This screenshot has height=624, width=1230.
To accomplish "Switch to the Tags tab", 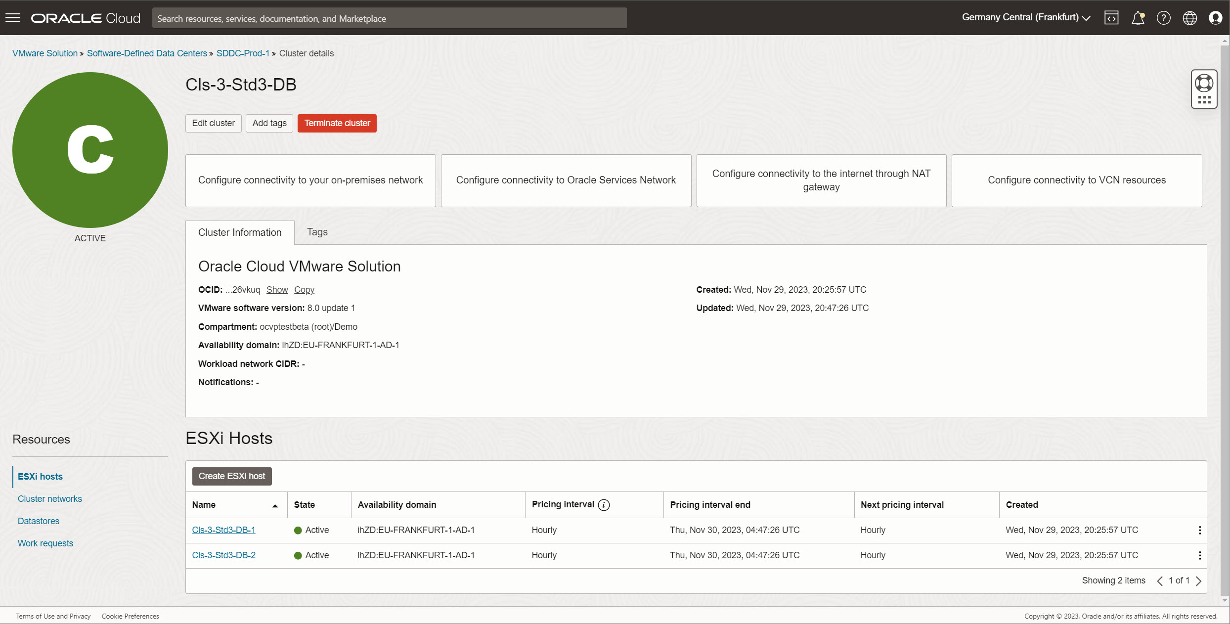I will (x=317, y=231).
